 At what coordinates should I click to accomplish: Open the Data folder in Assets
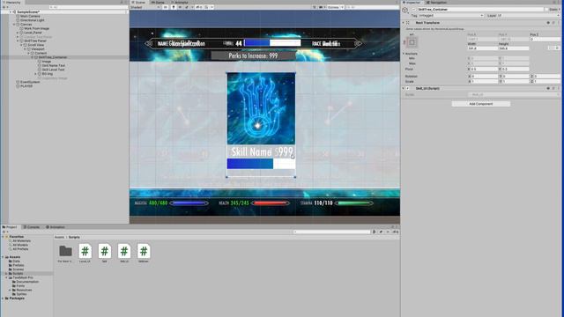click(x=15, y=262)
